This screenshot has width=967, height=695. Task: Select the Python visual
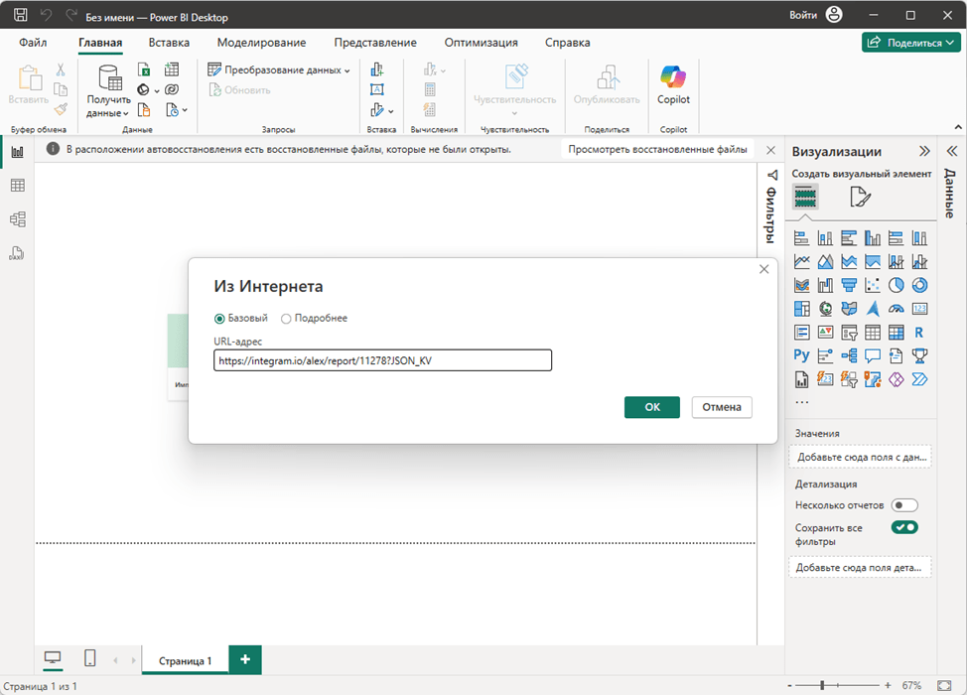tap(802, 355)
